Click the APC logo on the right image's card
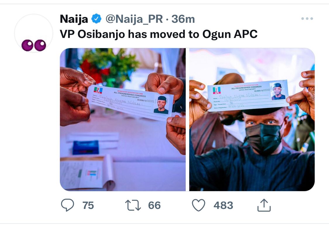329x227 pixels. (x=217, y=90)
